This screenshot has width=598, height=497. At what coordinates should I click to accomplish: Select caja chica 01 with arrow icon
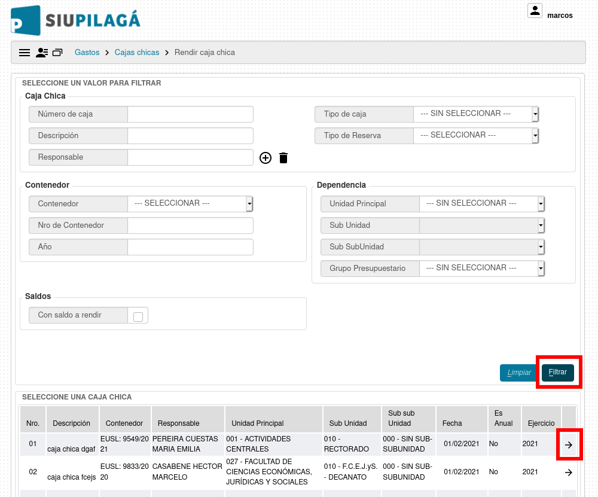569,445
